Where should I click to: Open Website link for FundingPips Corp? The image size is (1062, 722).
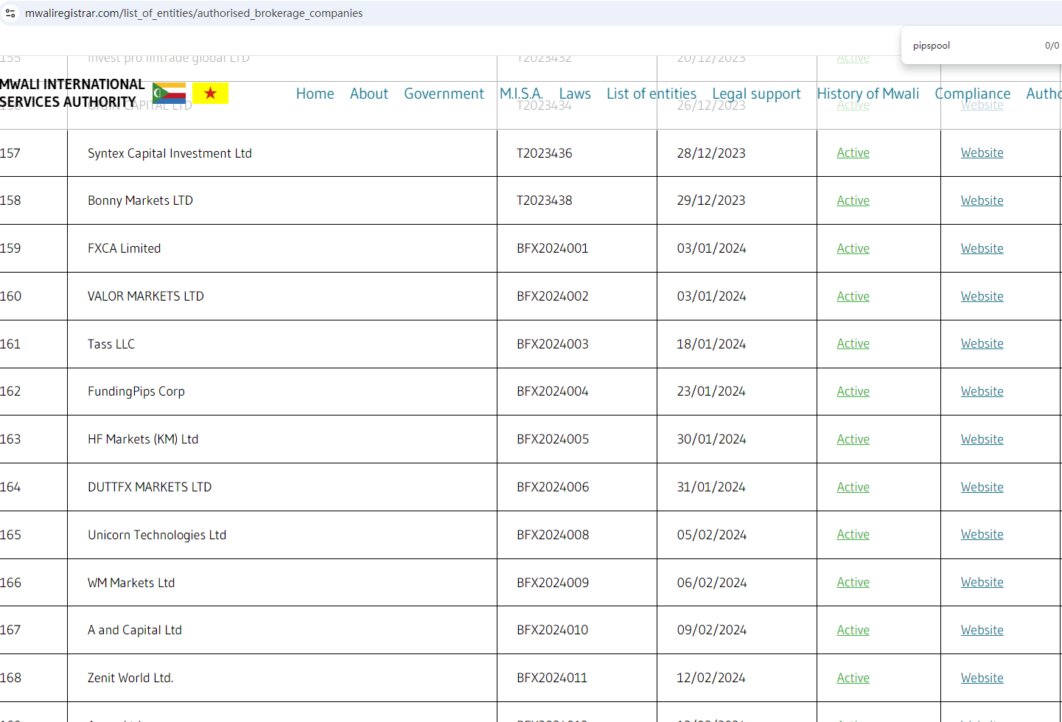point(982,391)
